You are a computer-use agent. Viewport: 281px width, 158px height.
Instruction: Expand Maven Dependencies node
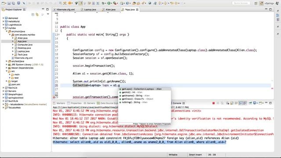pyautogui.click(x=7, y=68)
